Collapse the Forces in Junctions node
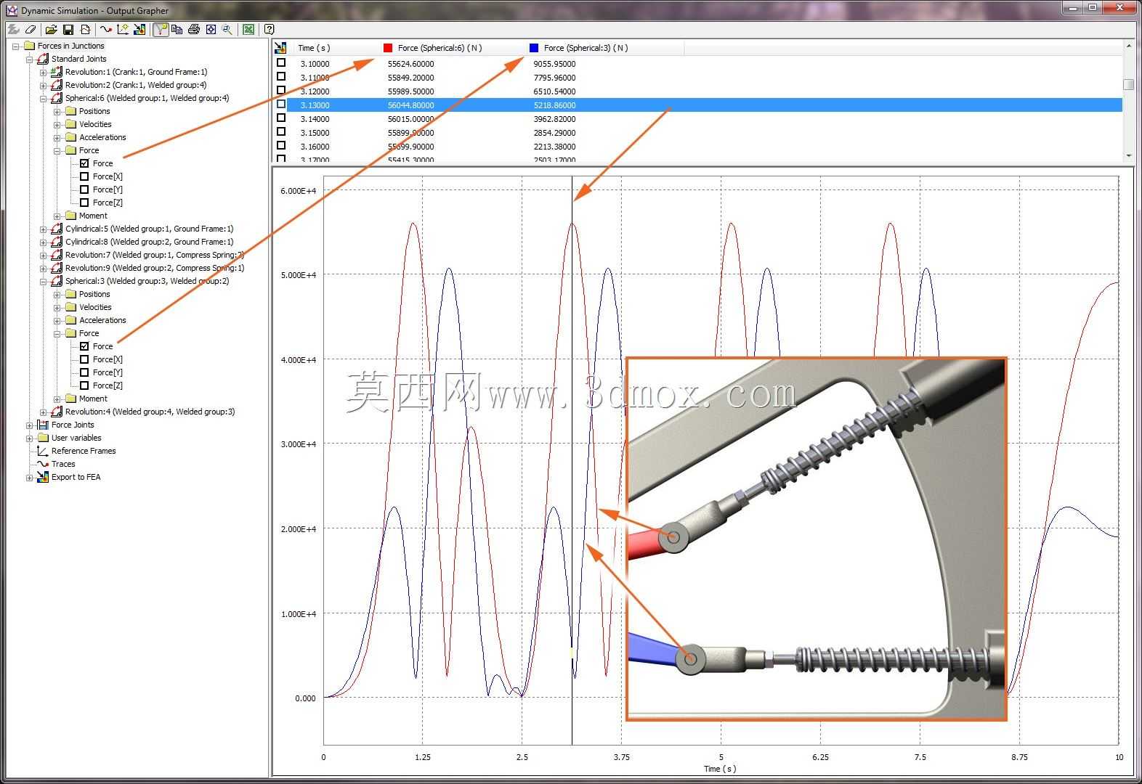 coord(15,46)
